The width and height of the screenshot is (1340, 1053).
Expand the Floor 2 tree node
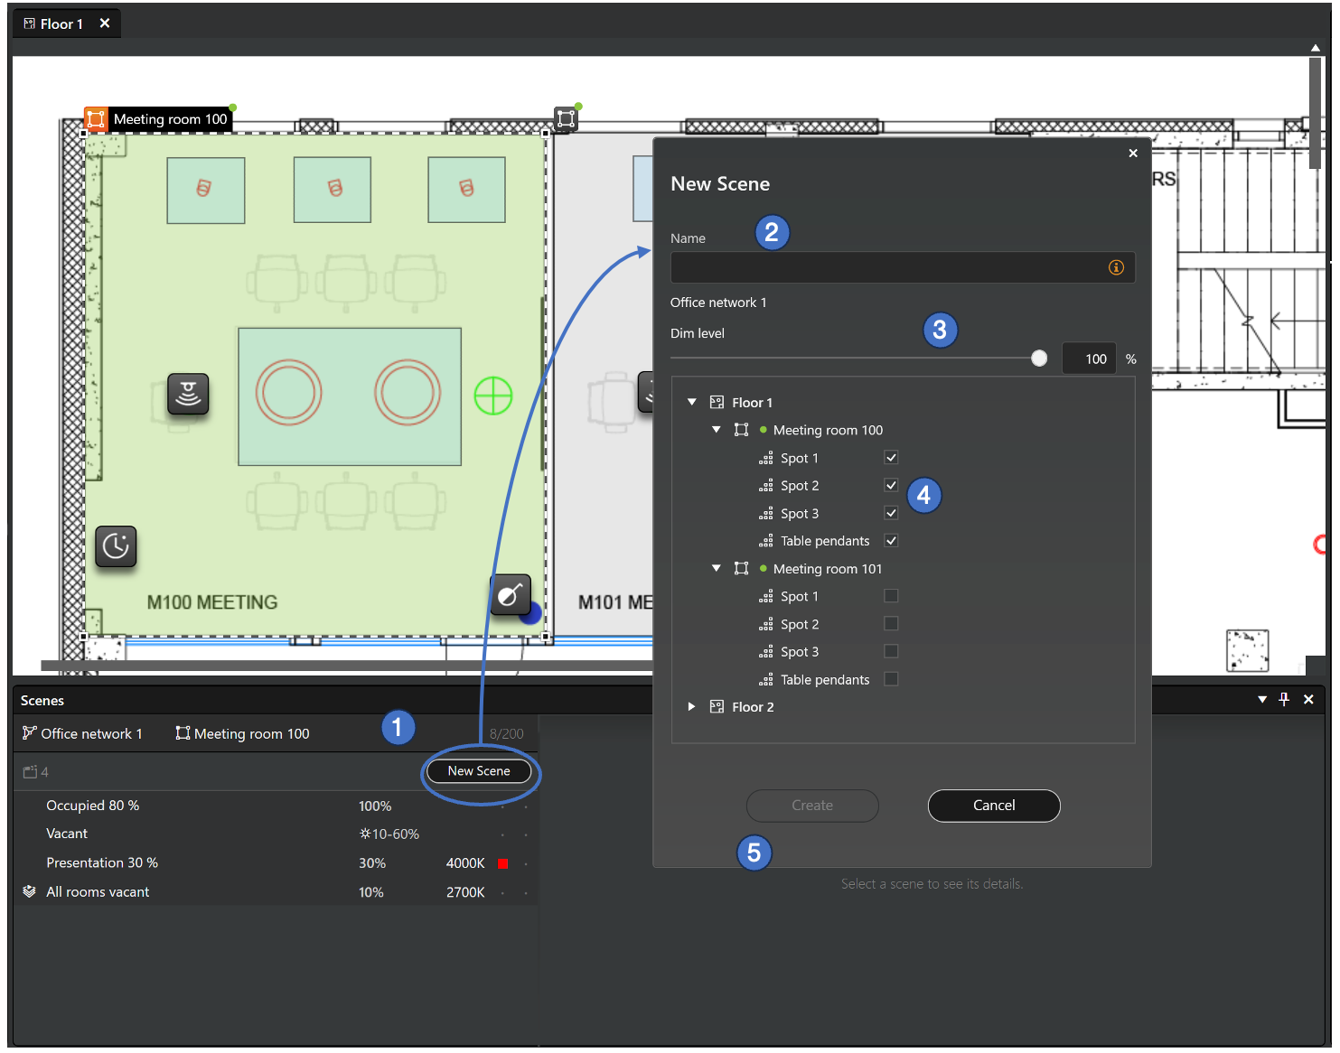pyautogui.click(x=692, y=706)
